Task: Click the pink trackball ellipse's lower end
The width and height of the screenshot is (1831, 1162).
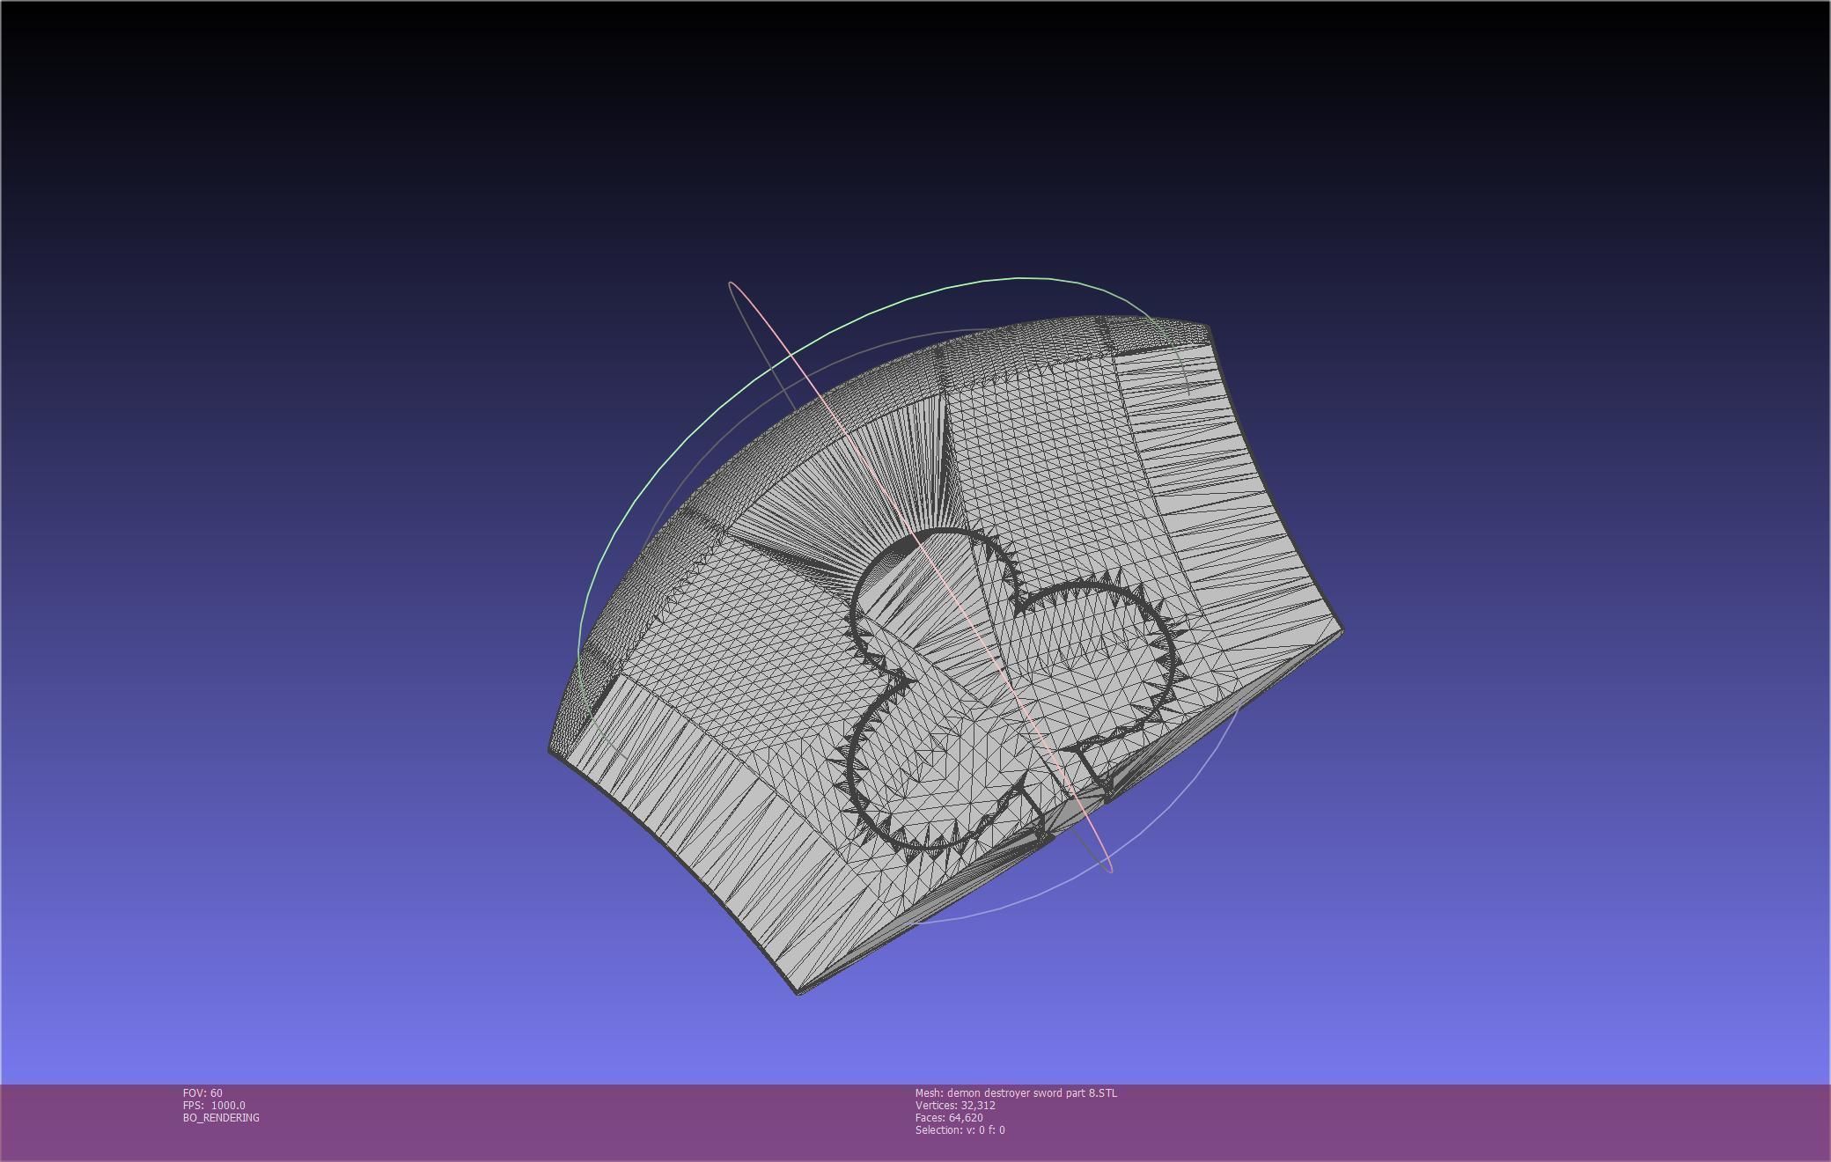Action: tap(1109, 869)
